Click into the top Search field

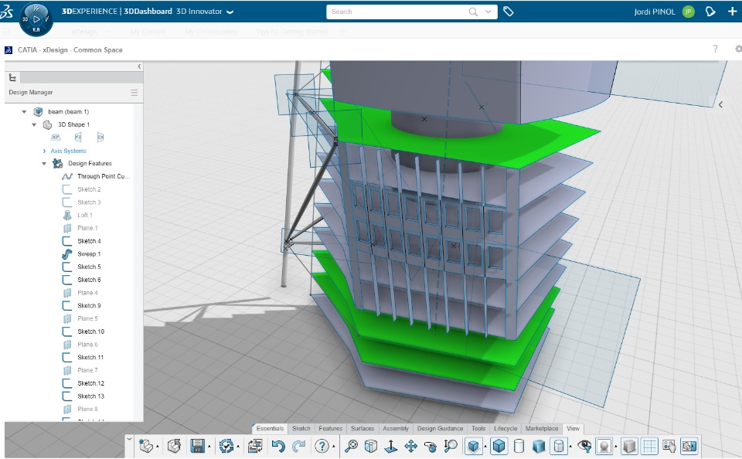(397, 12)
